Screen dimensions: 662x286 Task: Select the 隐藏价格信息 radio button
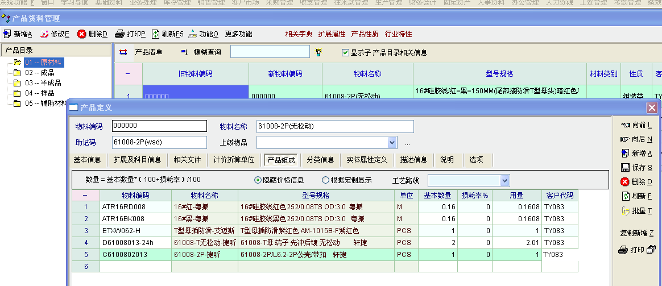(x=258, y=180)
